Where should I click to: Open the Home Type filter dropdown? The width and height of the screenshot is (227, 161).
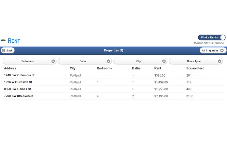196,61
